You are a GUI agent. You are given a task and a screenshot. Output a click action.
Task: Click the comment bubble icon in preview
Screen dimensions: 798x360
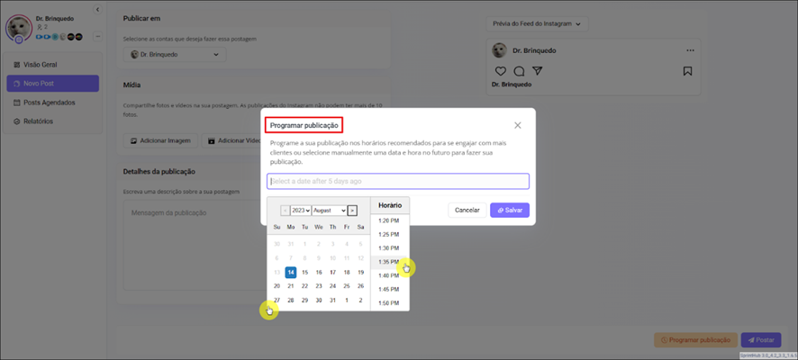[519, 71]
